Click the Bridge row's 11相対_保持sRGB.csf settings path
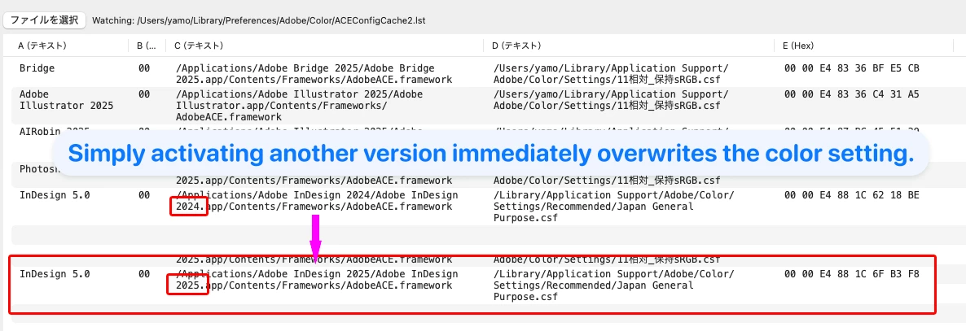The width and height of the screenshot is (966, 331). pyautogui.click(x=611, y=73)
